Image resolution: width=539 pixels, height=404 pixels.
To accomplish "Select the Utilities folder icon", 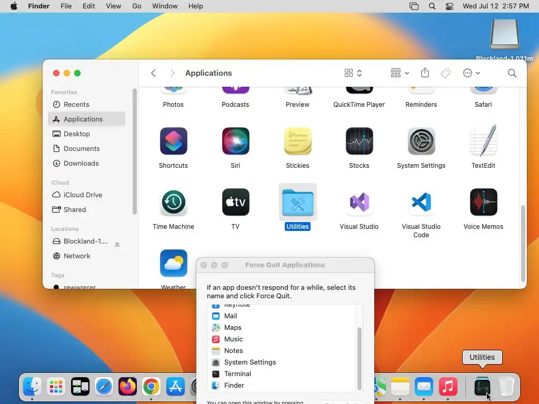I will pos(298,203).
